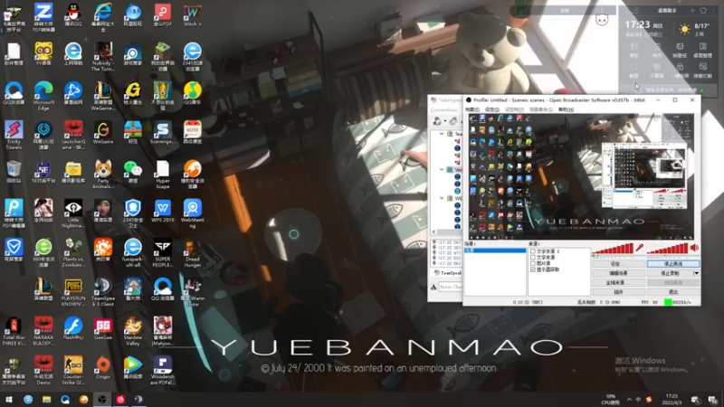Collapse the first TeamSpeak server tree node
The height and width of the screenshot is (407, 724).
(x=442, y=134)
